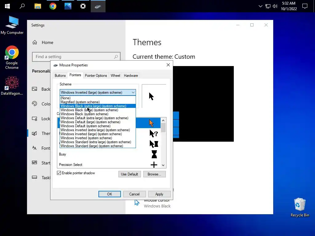Switch to the Wheel tab

pyautogui.click(x=115, y=76)
